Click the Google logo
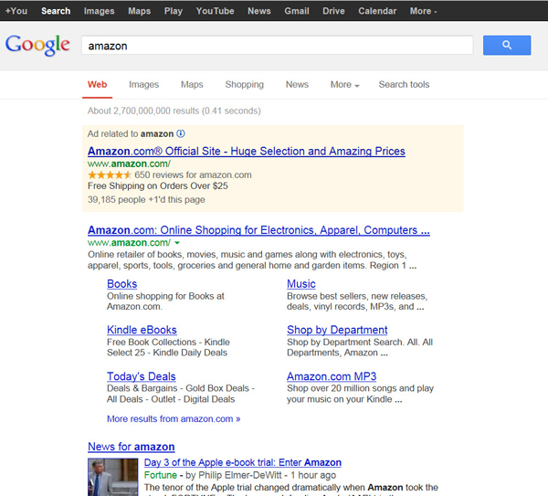The image size is (548, 496). pyautogui.click(x=37, y=45)
